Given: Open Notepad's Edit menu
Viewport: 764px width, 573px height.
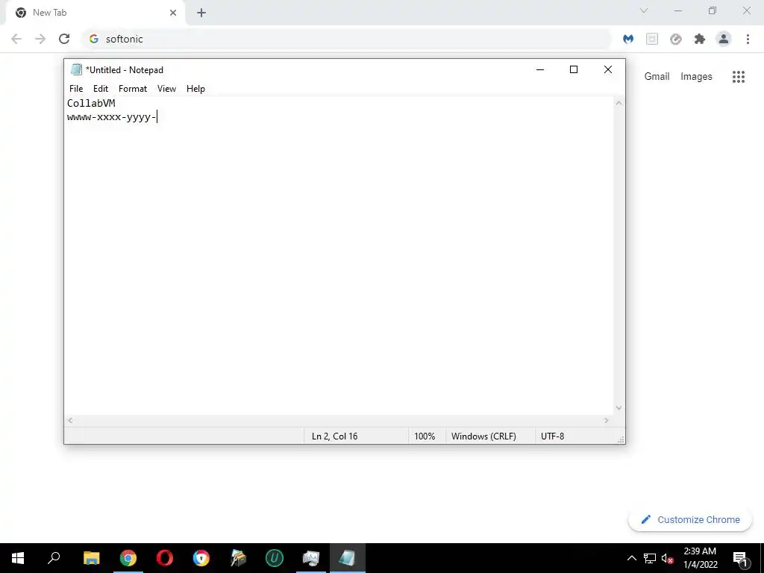Looking at the screenshot, I should click(101, 89).
